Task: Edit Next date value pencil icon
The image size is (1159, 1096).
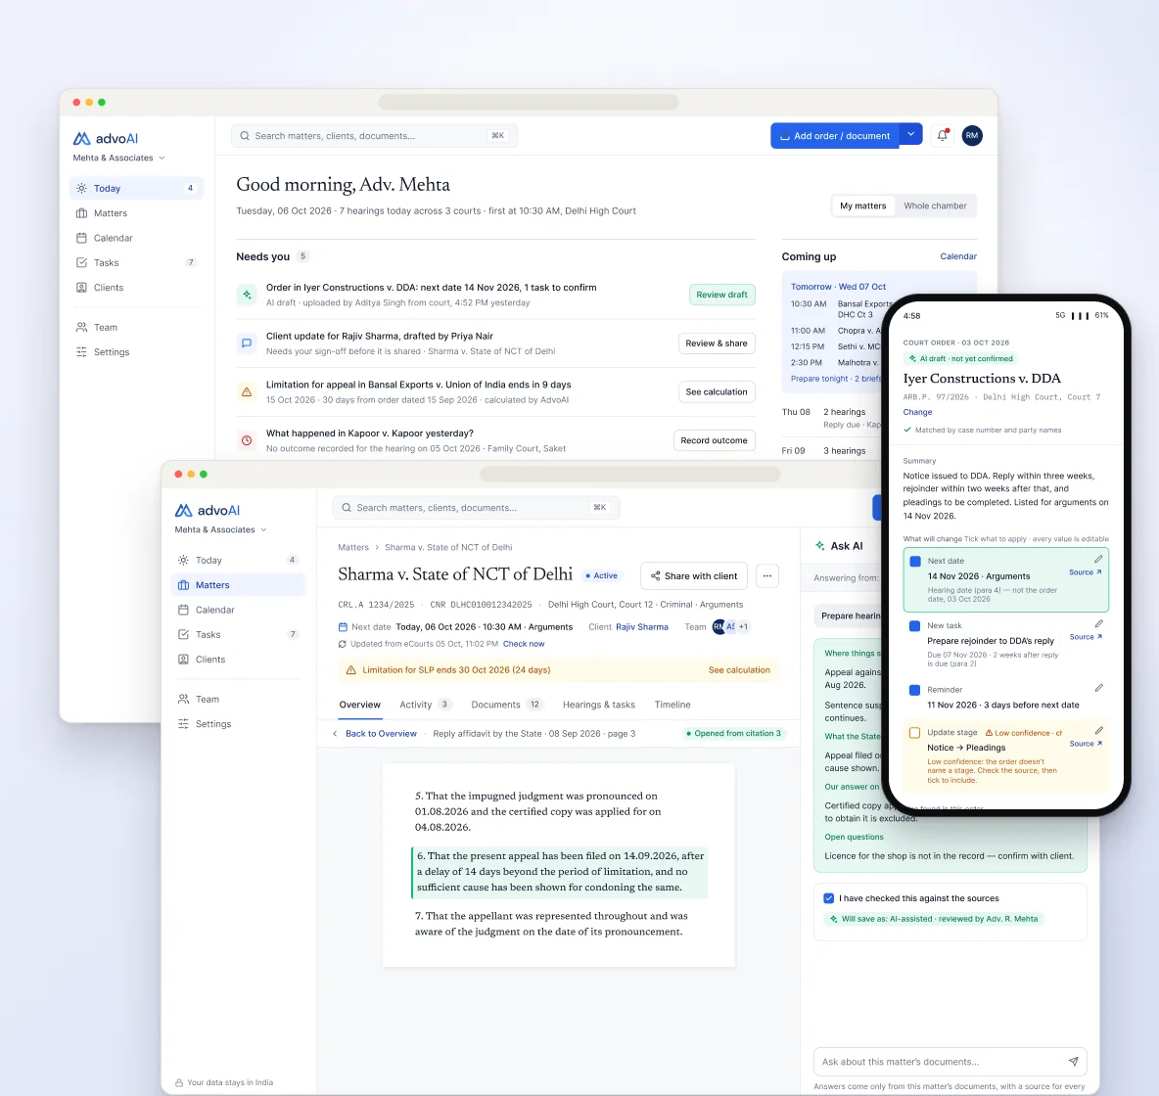Action: click(x=1098, y=559)
